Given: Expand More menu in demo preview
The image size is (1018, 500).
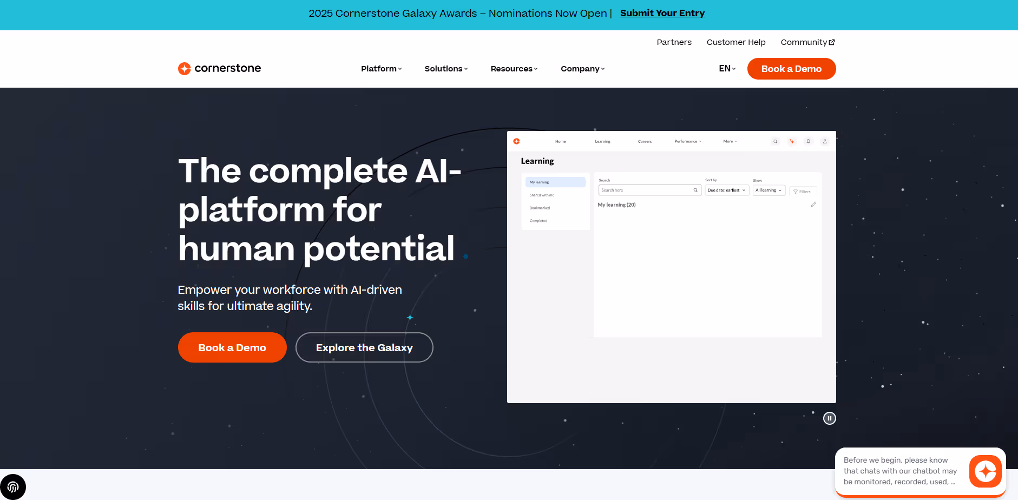Looking at the screenshot, I should click(x=730, y=141).
